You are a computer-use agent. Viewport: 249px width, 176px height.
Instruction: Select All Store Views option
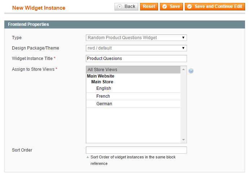(x=133, y=70)
